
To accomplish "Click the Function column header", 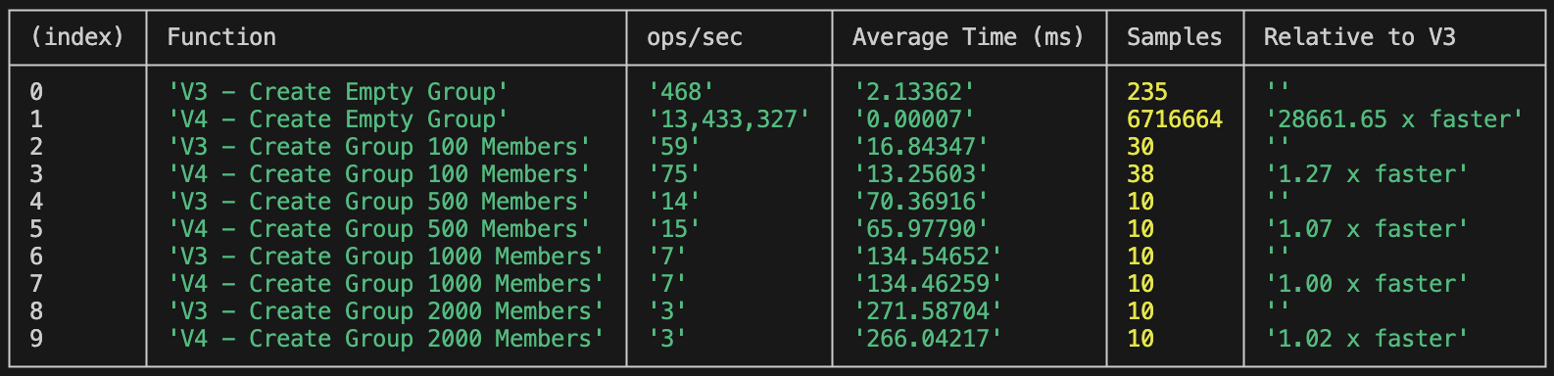I will [x=221, y=37].
